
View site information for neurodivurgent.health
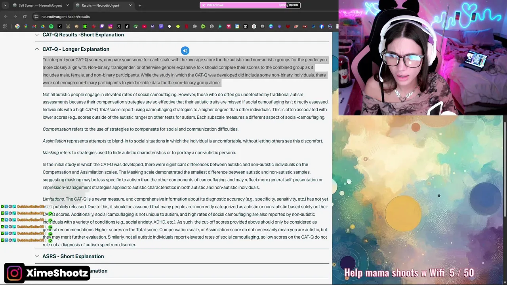36,17
